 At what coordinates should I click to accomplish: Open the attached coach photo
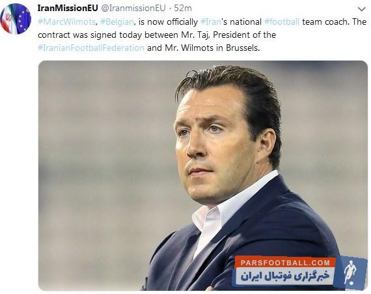click(x=203, y=175)
